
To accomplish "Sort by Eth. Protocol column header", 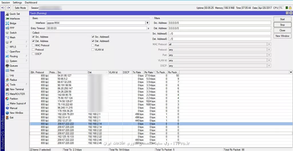I will (x=39, y=72).
